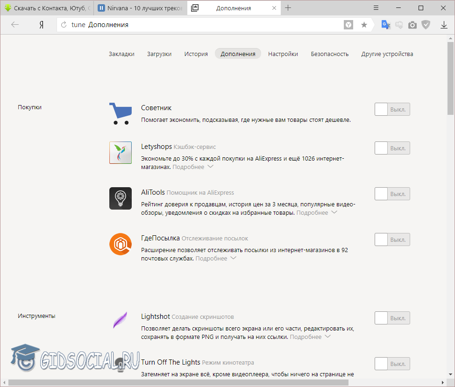This screenshot has width=455, height=387.
Task: Click the shield check extension icon
Action: [426, 25]
